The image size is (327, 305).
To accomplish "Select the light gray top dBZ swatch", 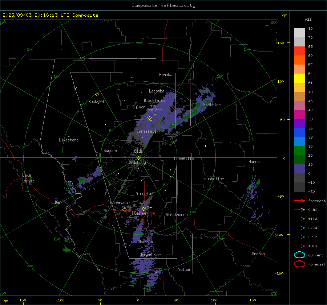I will click(x=299, y=33).
